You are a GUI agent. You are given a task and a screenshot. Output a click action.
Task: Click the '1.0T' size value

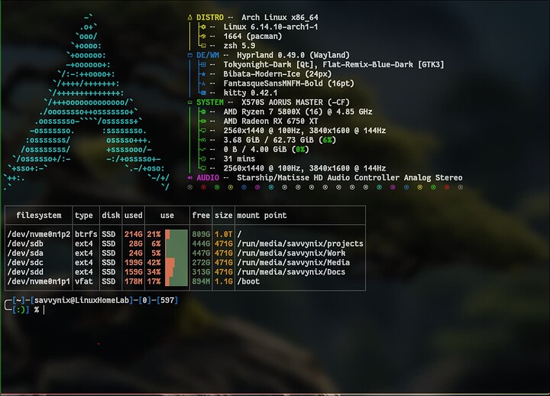(x=223, y=234)
